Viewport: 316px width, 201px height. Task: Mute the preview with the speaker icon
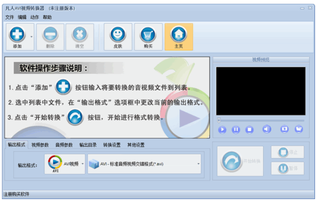tap(267, 129)
